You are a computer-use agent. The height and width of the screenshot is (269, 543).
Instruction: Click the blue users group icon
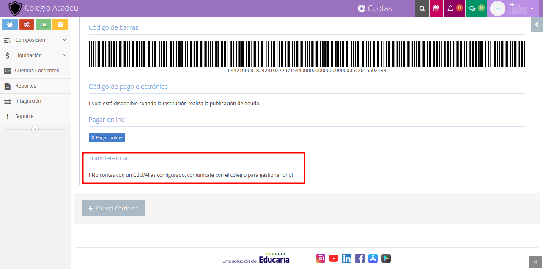pos(10,25)
